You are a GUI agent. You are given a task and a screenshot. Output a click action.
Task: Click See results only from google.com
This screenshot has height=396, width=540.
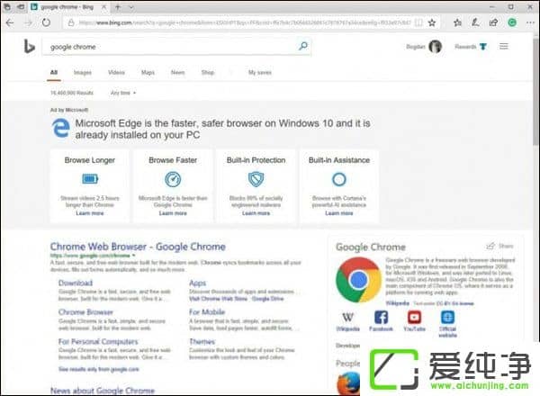[98, 369]
